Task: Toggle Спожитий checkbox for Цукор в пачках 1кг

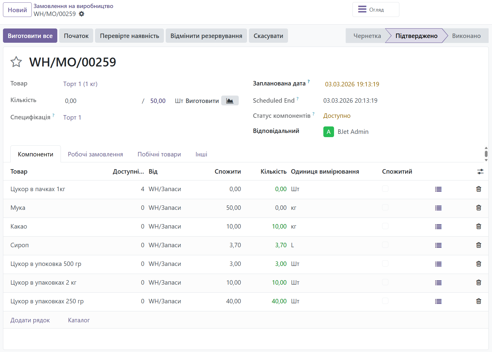Action: [x=385, y=189]
